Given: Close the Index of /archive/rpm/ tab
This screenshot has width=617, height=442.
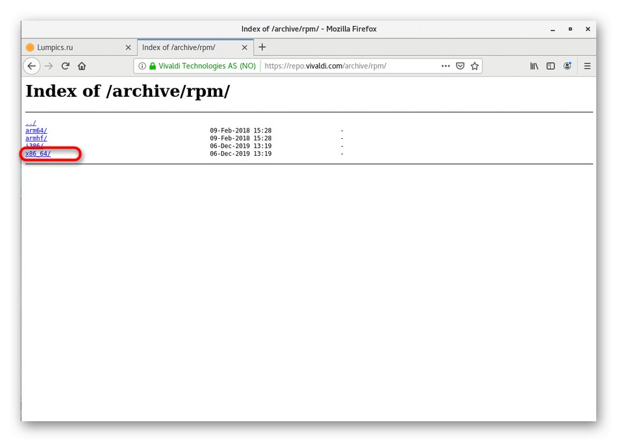Looking at the screenshot, I should pyautogui.click(x=244, y=47).
